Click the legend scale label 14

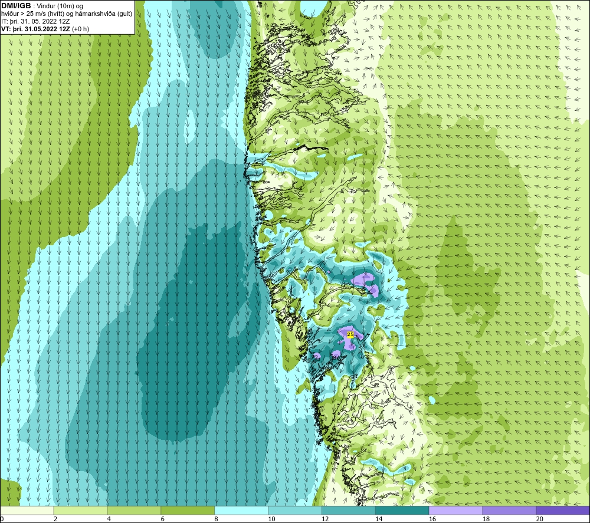pos(379,519)
